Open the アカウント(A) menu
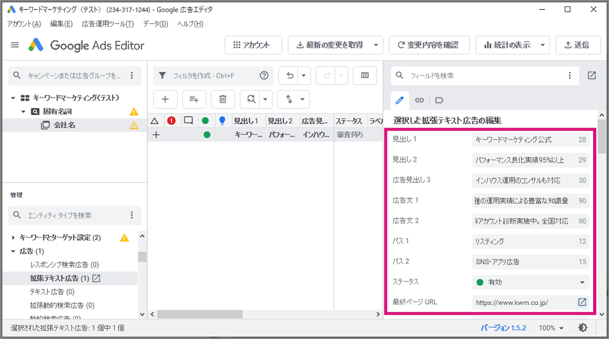 [24, 24]
